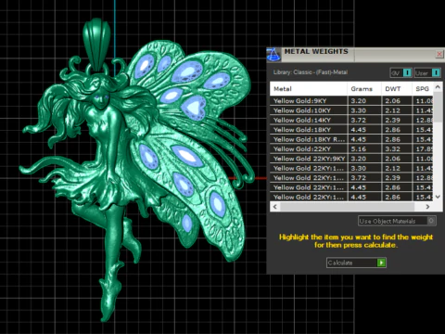The height and width of the screenshot is (334, 445).
Task: Sort by the Grams column header
Action: pyautogui.click(x=364, y=89)
